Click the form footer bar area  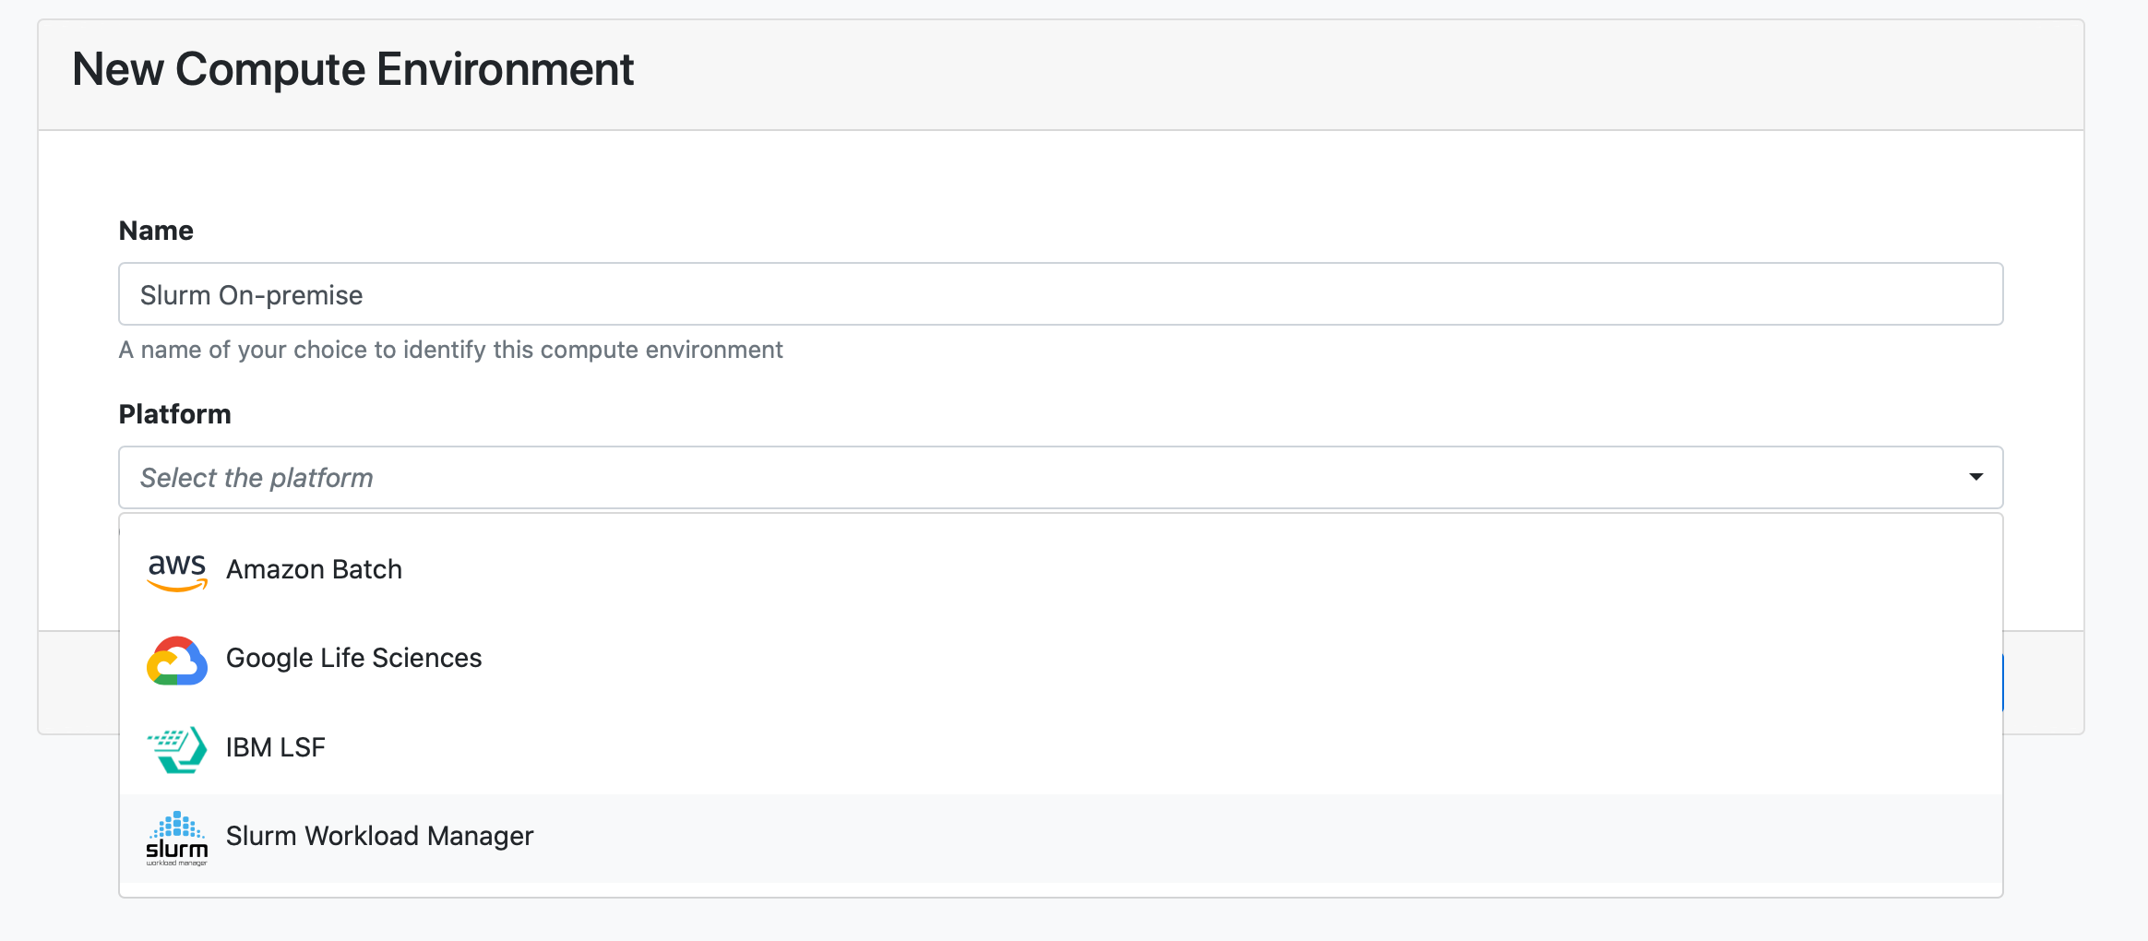coord(78,683)
